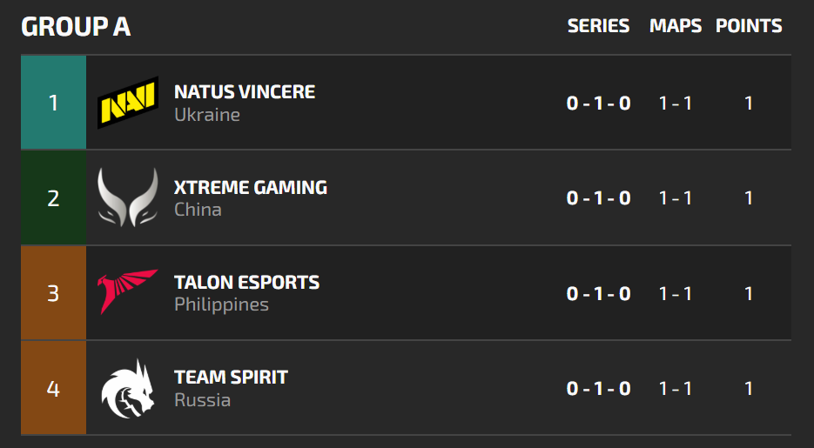Click the Xtreme Gaming team logo

127,197
